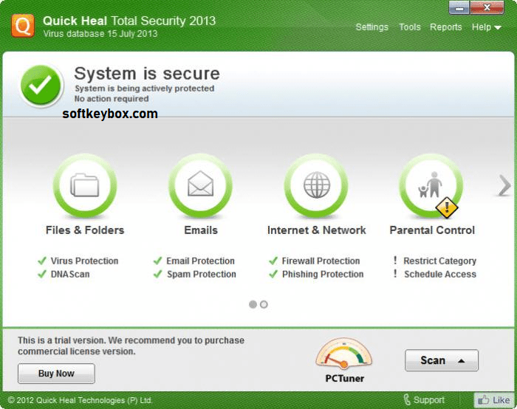The height and width of the screenshot is (409, 517).
Task: Open the Tools menu
Action: click(x=409, y=27)
